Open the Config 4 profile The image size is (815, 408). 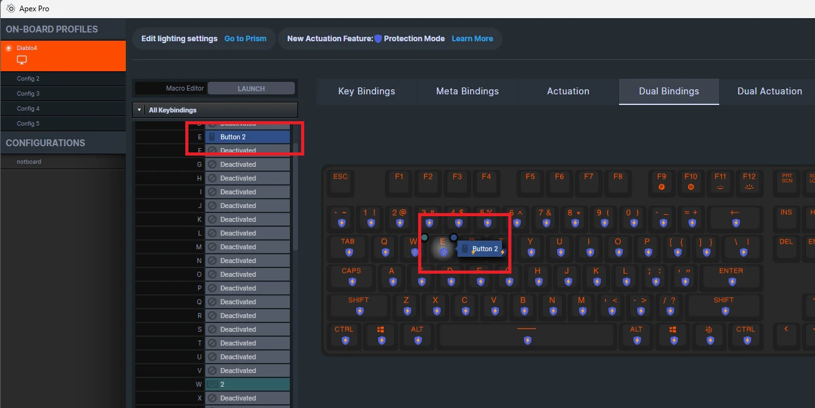(63, 109)
